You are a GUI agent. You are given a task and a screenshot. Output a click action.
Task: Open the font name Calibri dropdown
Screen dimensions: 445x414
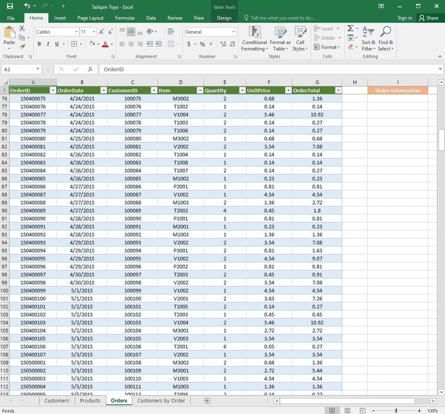pos(76,32)
